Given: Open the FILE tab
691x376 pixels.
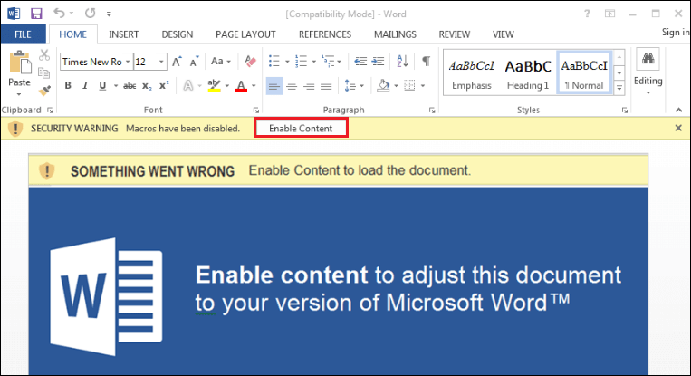Looking at the screenshot, I should (x=23, y=34).
